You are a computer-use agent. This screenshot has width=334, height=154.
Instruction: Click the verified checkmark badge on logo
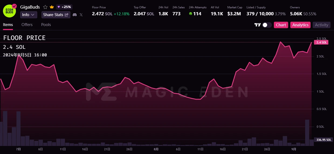click(15, 6)
